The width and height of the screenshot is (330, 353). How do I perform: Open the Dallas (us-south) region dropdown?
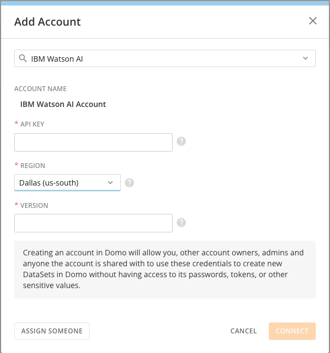(67, 183)
